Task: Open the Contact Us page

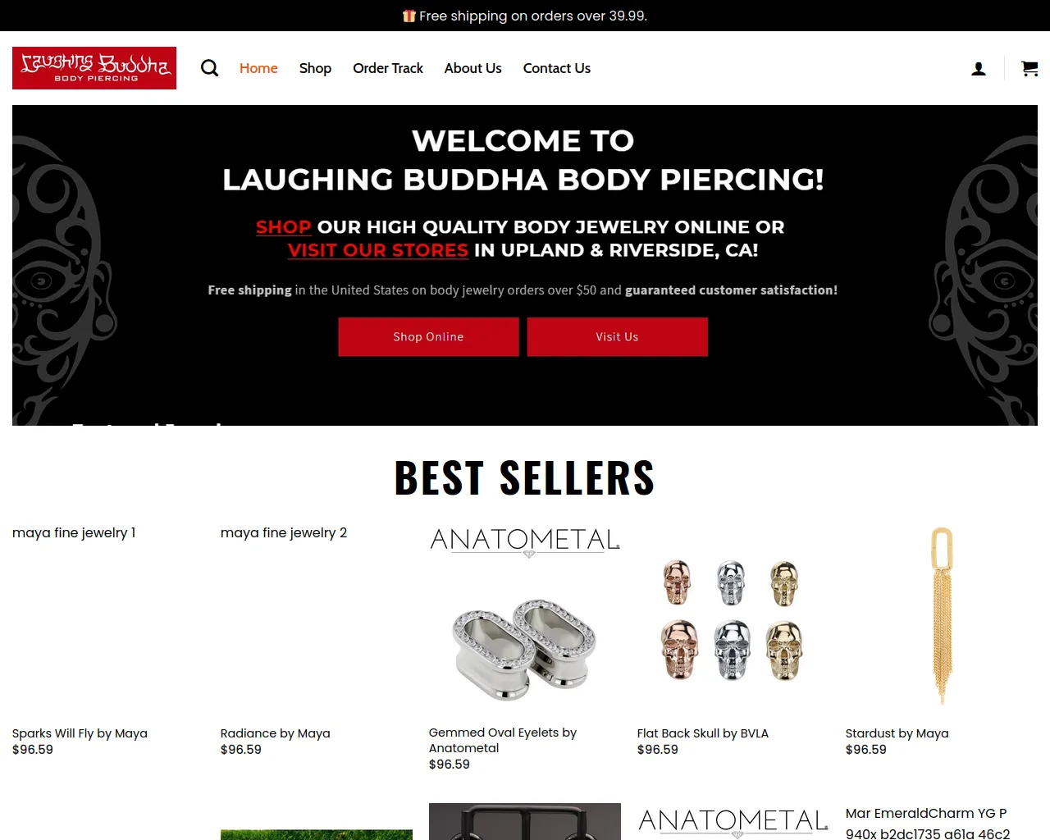Action: [x=557, y=68]
